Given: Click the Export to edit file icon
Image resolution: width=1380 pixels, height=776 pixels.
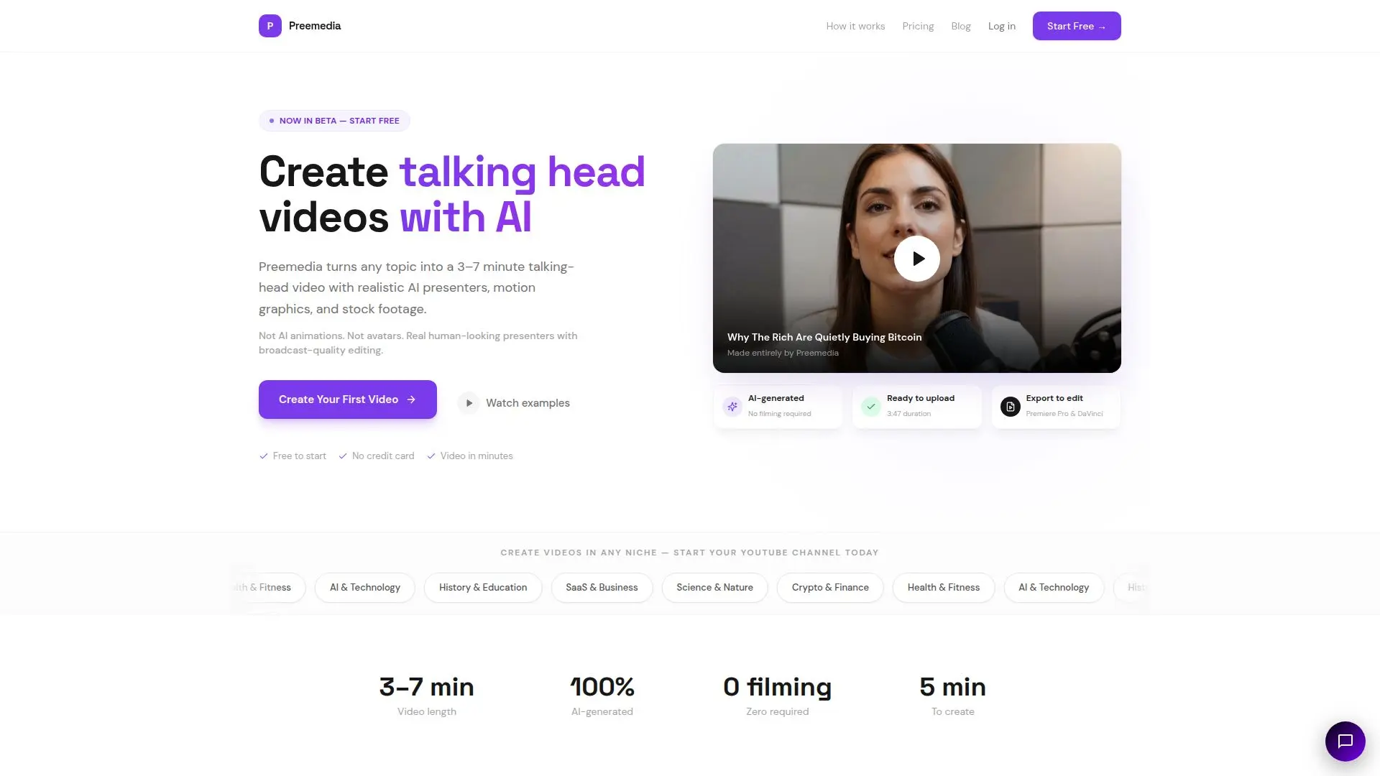Looking at the screenshot, I should [x=1010, y=407].
